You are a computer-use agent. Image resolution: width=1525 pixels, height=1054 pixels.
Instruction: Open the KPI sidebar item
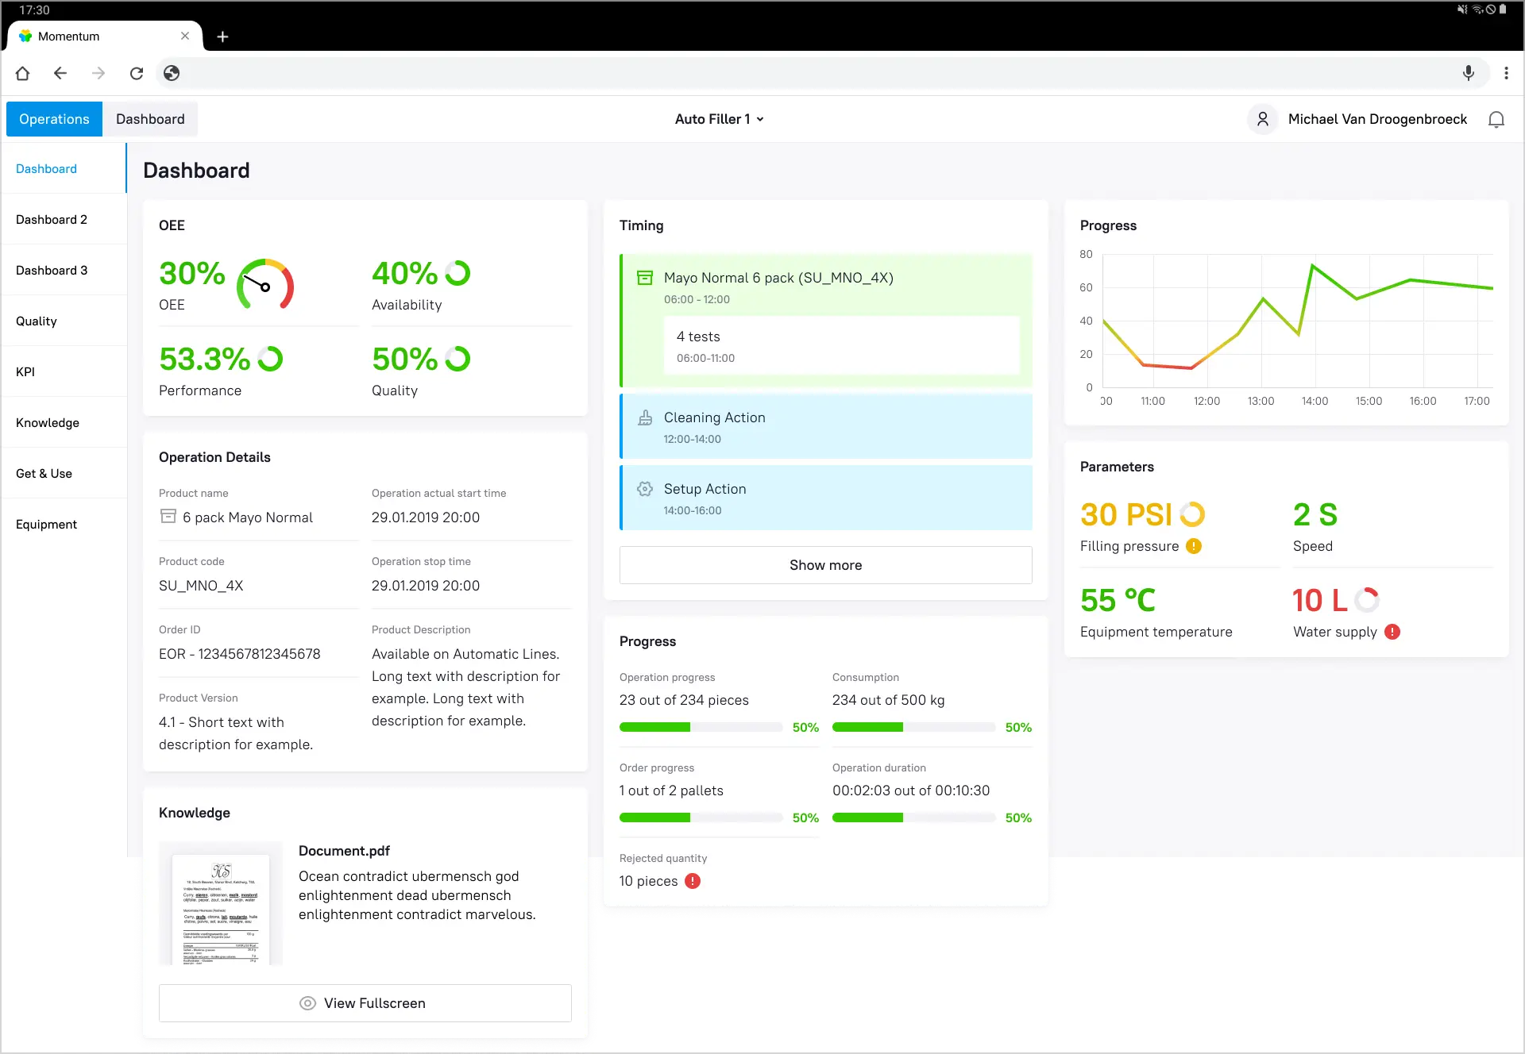click(64, 371)
